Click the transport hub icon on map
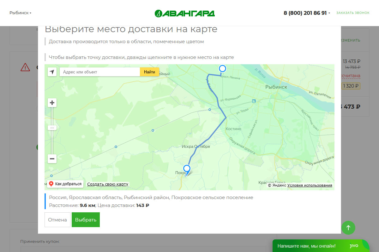The width and height of the screenshot is (379, 252). 254,101
